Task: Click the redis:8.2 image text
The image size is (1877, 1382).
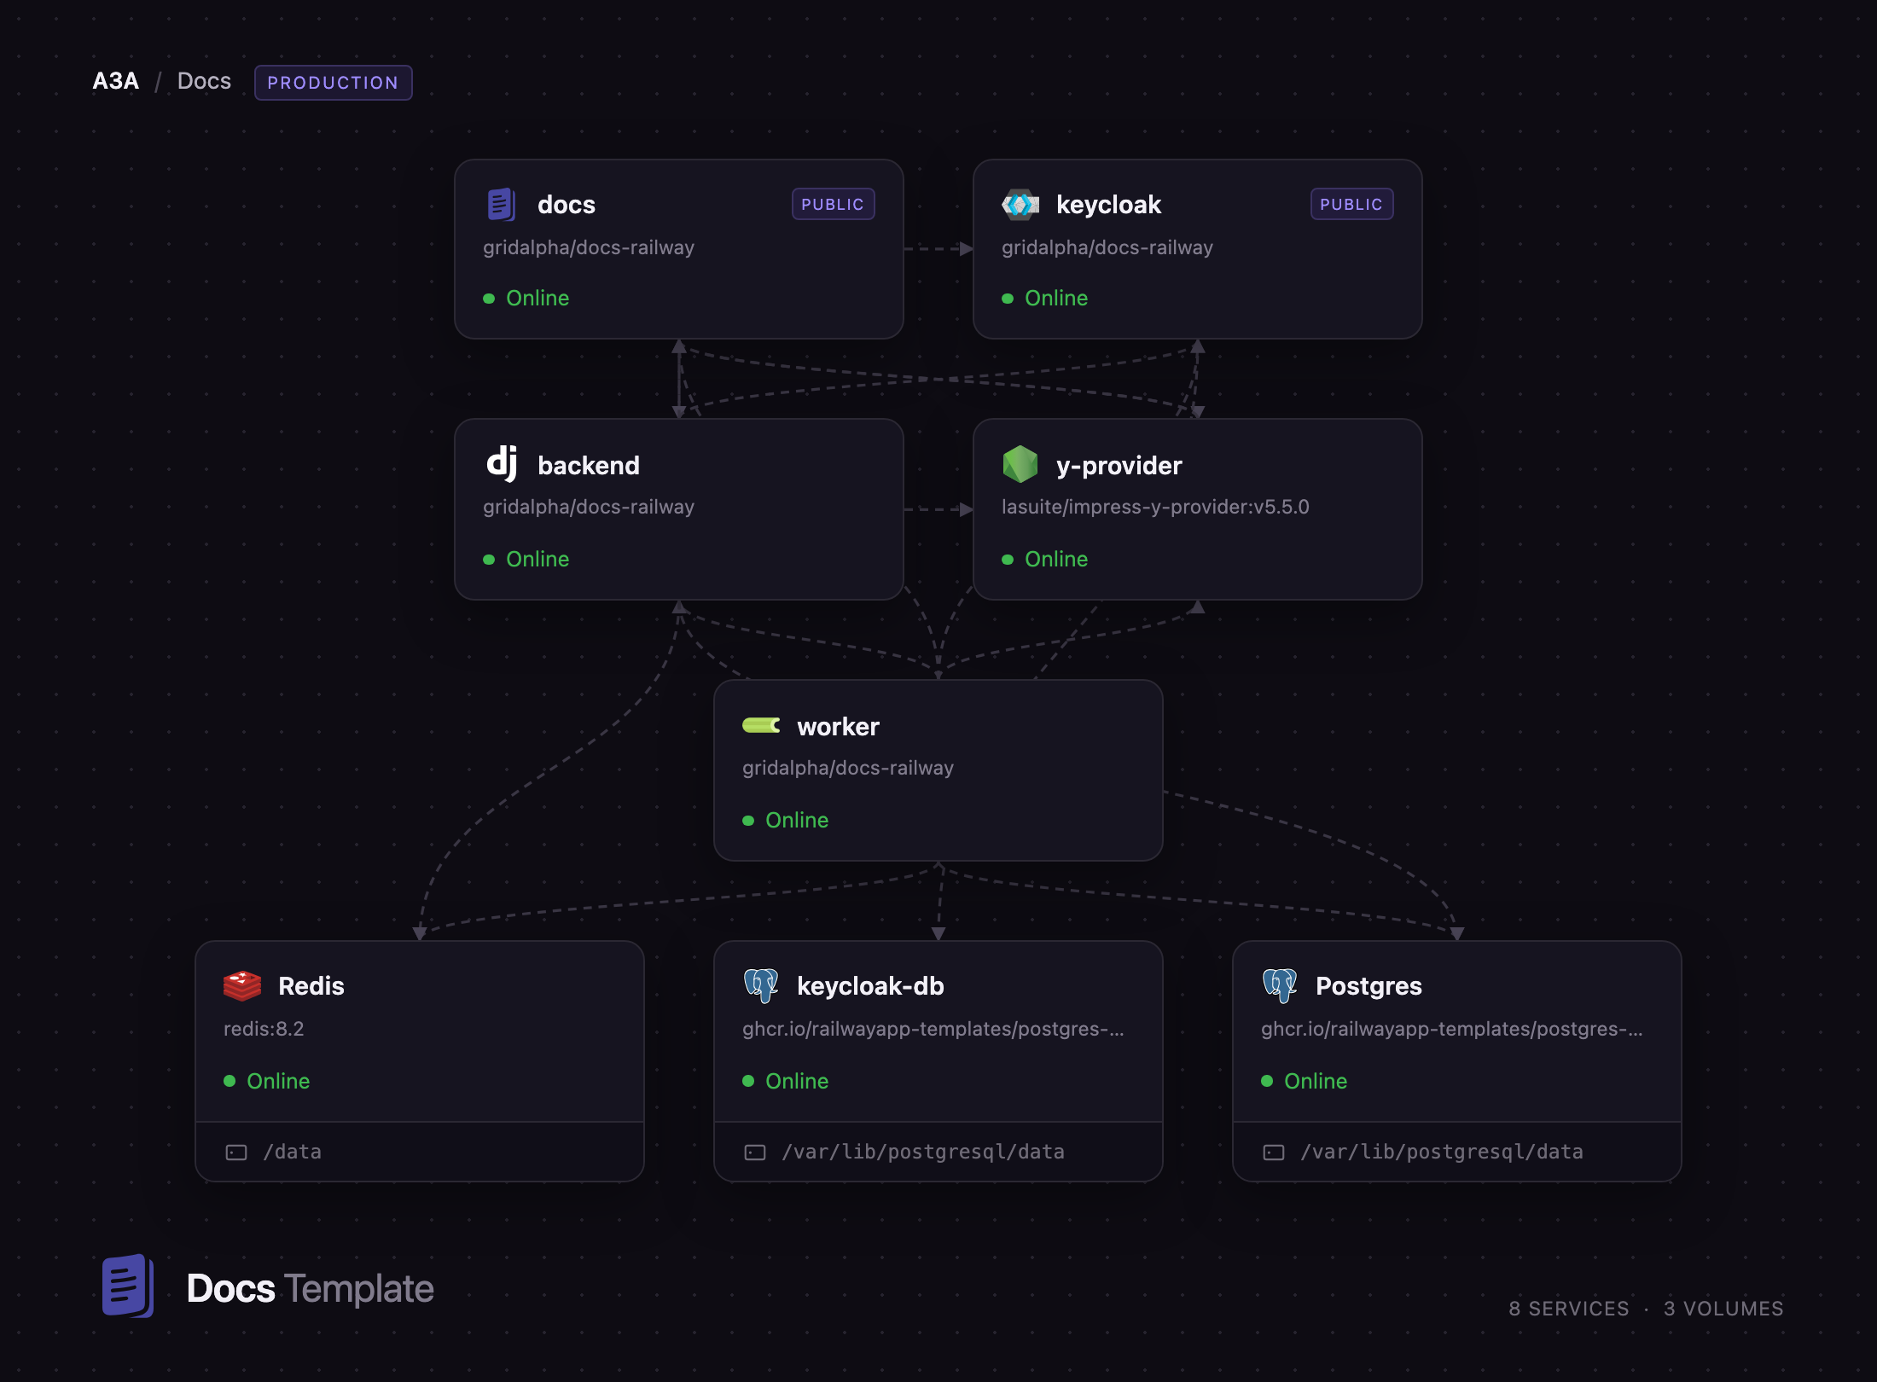Action: 264,1029
